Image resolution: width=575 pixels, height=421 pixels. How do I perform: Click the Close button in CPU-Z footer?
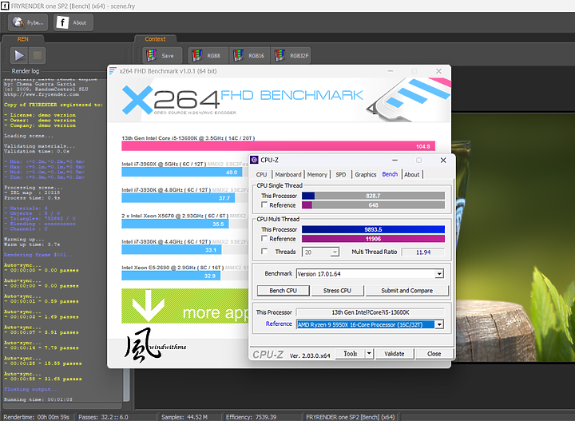434,354
